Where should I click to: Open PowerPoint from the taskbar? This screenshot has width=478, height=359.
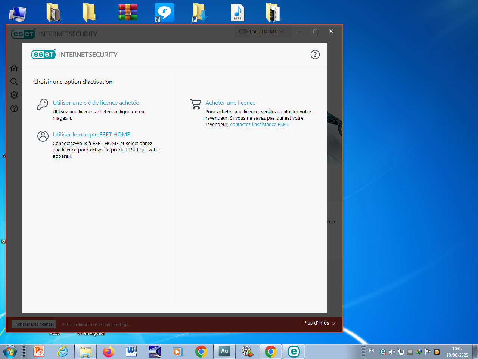point(39,352)
